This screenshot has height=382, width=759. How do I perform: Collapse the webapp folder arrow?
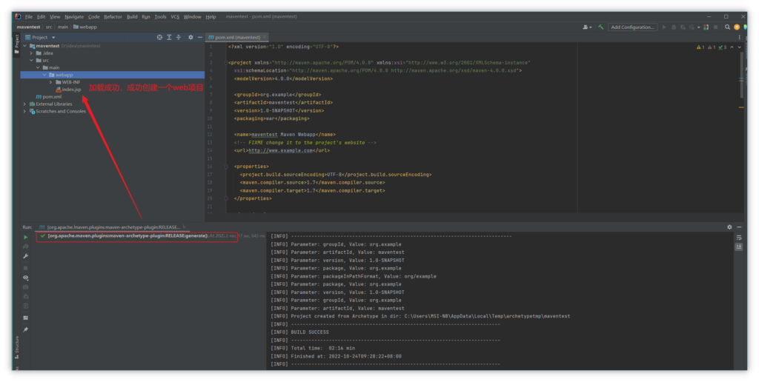(x=44, y=75)
